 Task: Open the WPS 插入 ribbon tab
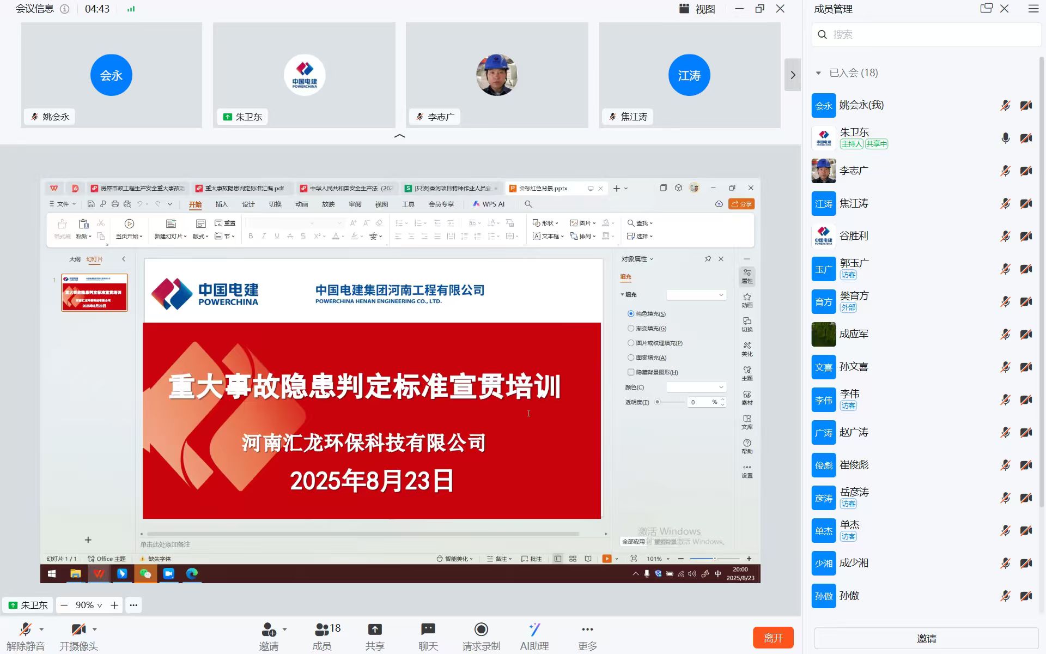tap(222, 204)
